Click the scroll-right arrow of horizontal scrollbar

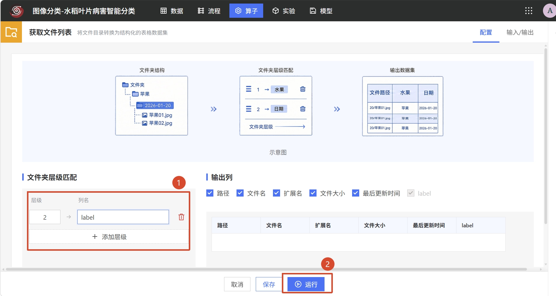[541, 269]
